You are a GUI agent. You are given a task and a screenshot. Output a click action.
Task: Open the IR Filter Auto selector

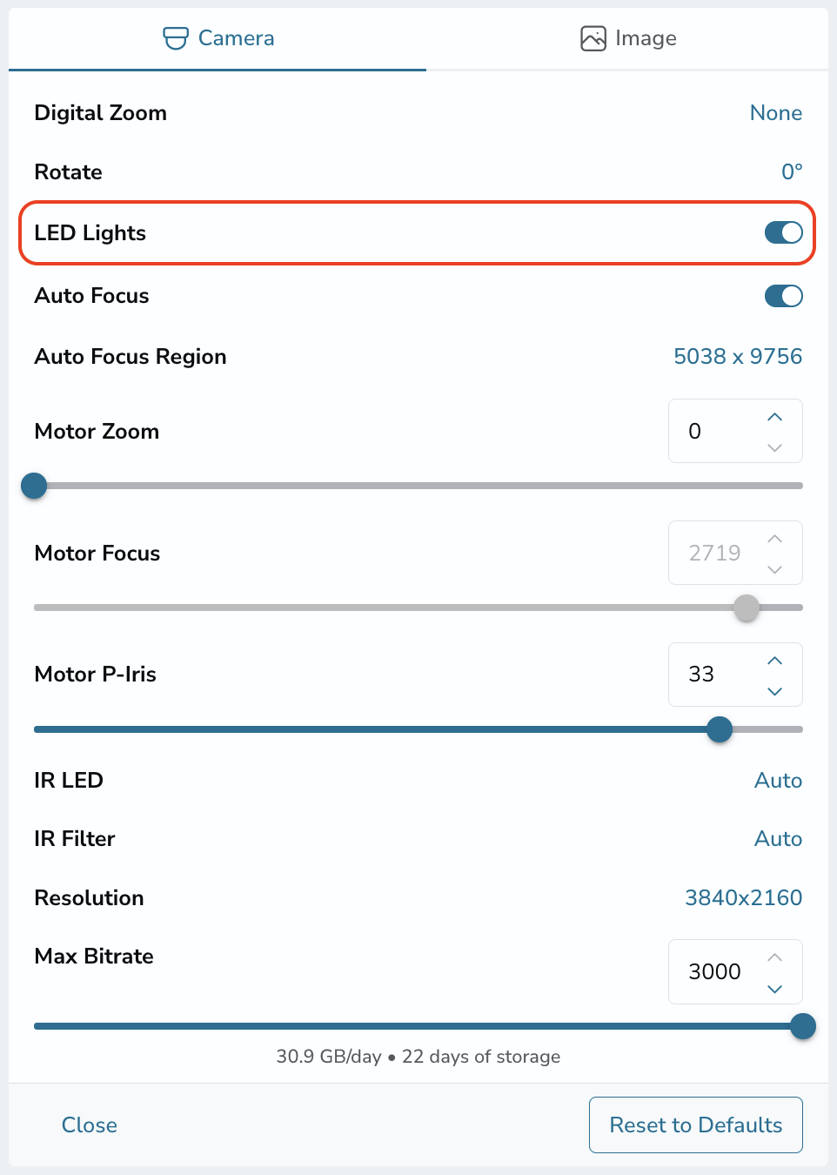778,839
